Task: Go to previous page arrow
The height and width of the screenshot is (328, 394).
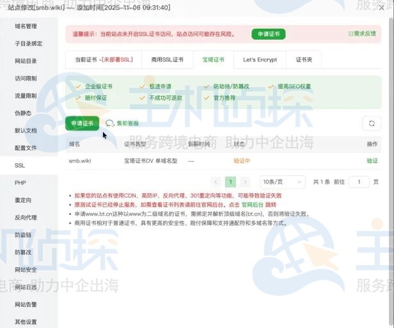Action: click(216, 182)
